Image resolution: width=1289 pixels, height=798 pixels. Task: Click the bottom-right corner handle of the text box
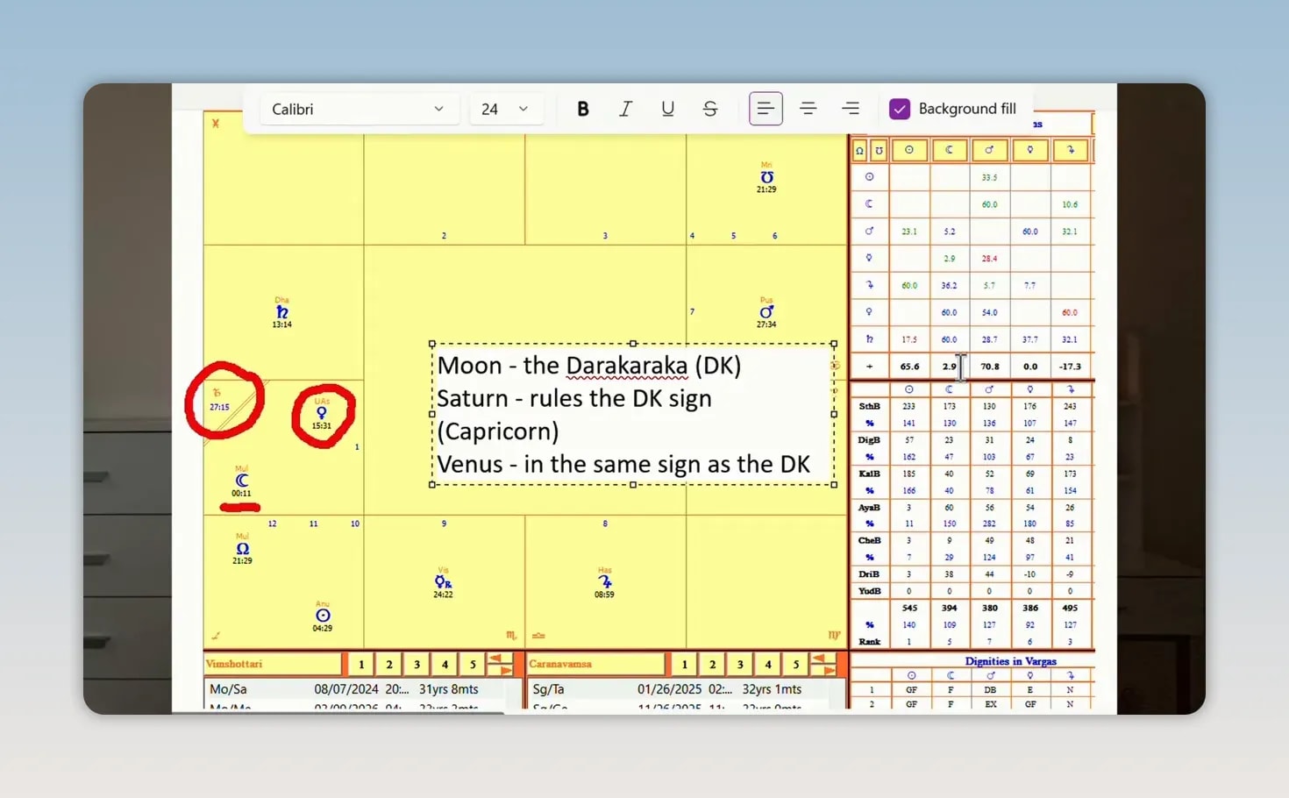(834, 485)
